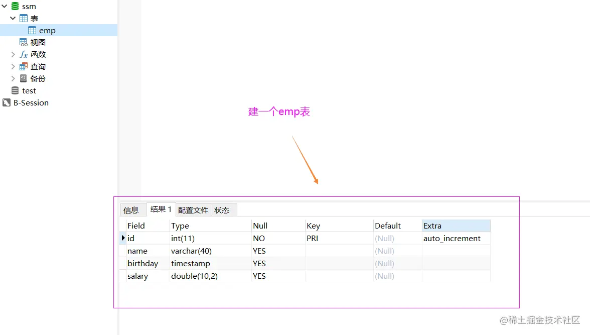Click the emp table icon
The width and height of the screenshot is (590, 335).
32,30
